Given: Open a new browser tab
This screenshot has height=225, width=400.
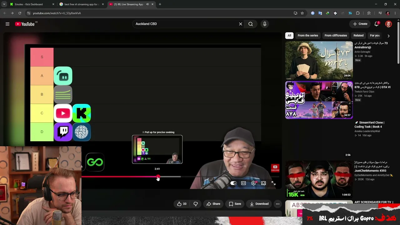Looking at the screenshot, I should coord(160,4).
